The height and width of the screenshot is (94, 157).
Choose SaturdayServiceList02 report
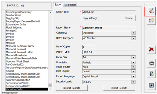click(18, 80)
